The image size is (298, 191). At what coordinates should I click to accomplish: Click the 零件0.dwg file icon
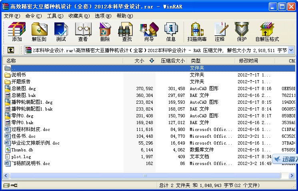(x=8, y=116)
